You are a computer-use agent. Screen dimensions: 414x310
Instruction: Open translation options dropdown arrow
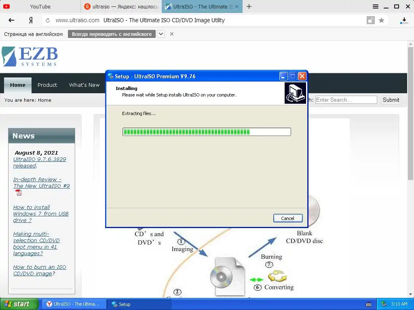coord(161,34)
